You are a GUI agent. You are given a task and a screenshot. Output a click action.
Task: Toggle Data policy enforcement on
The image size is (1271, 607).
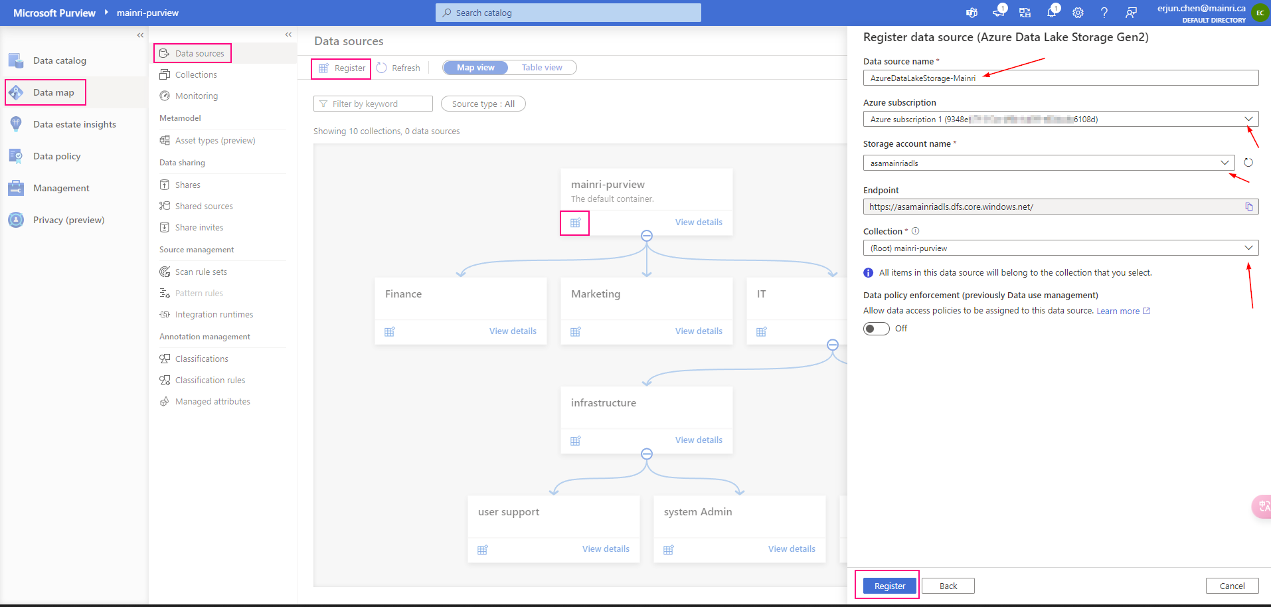(x=876, y=327)
